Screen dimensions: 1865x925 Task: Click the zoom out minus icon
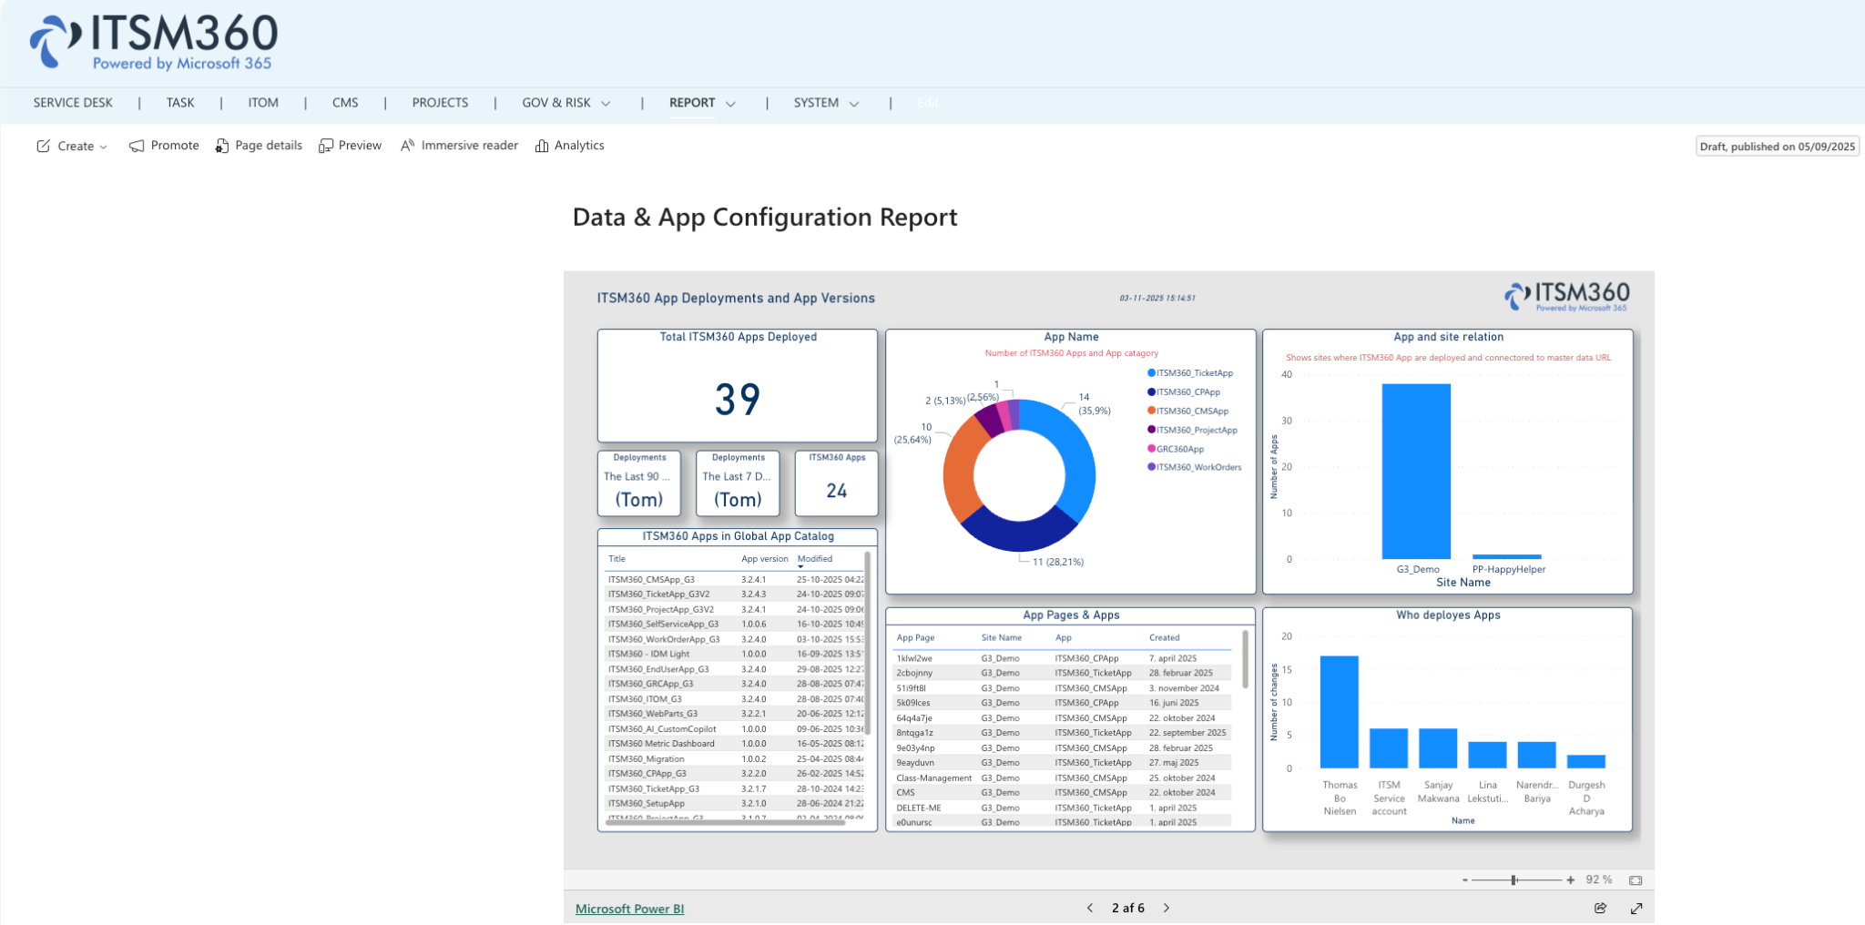pyautogui.click(x=1465, y=880)
